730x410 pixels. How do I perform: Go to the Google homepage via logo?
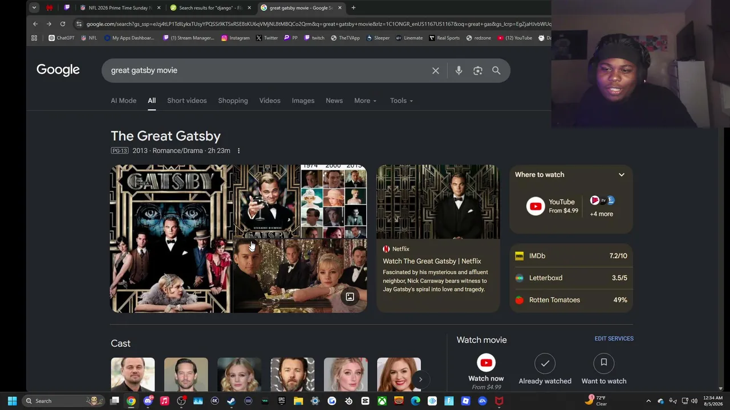pos(58,70)
